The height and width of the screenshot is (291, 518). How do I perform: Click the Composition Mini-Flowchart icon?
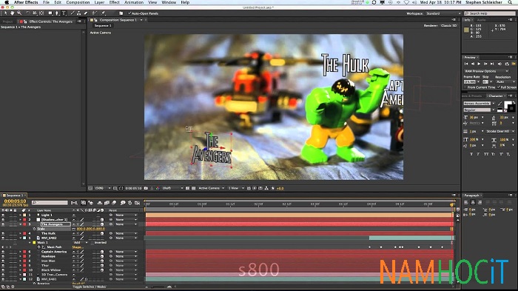pos(74,203)
